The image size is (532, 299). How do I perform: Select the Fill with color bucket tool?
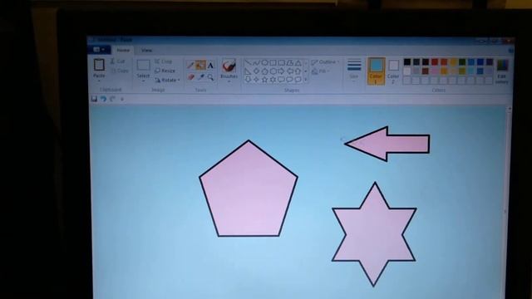[200, 65]
